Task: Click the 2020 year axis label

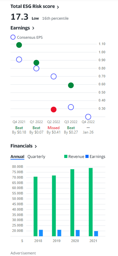Action: click(x=75, y=241)
